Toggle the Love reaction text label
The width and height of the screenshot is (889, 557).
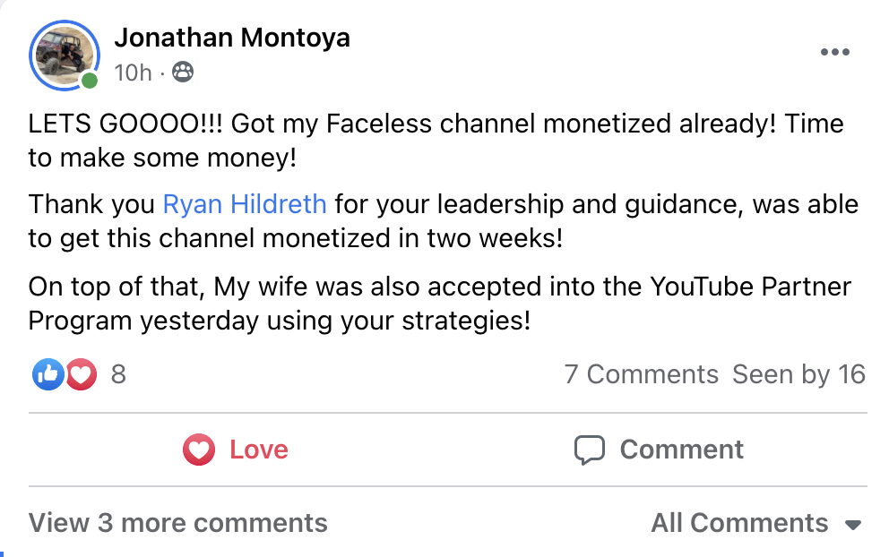tap(258, 450)
